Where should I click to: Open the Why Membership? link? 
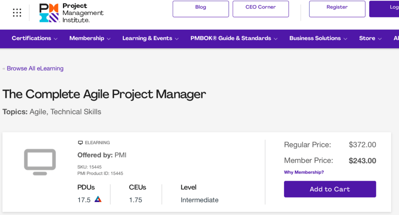pyautogui.click(x=304, y=172)
